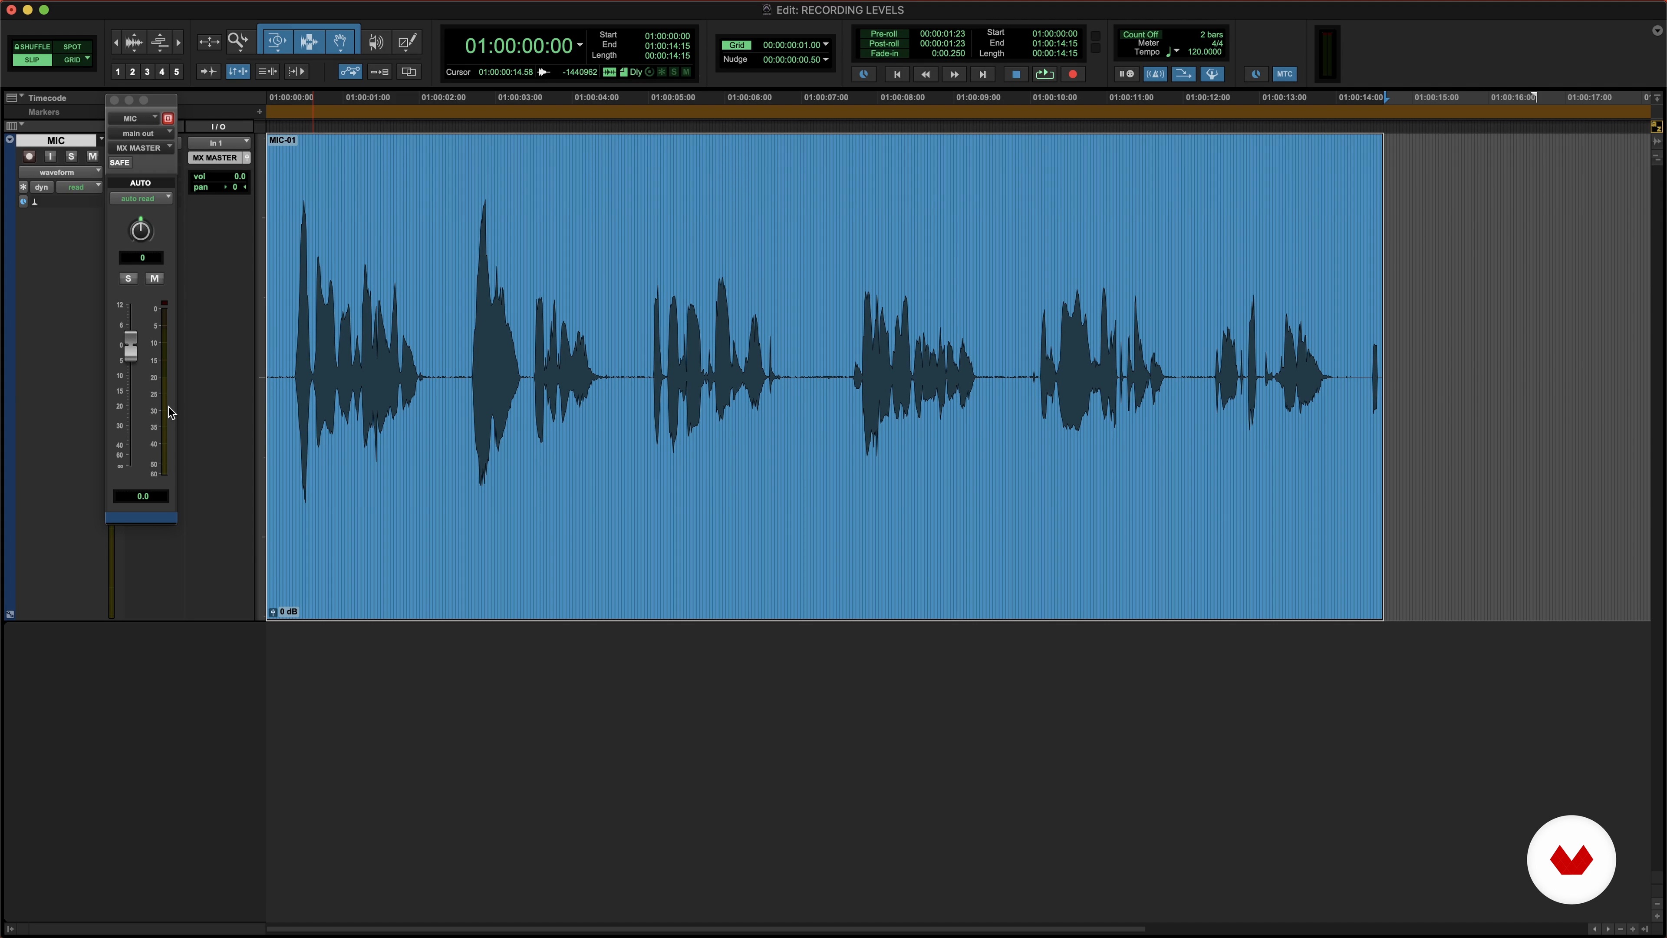The height and width of the screenshot is (938, 1667).
Task: Click the red Record transport button
Action: (x=1073, y=74)
